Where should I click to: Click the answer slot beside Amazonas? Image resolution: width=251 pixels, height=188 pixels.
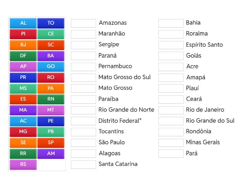(x=83, y=23)
